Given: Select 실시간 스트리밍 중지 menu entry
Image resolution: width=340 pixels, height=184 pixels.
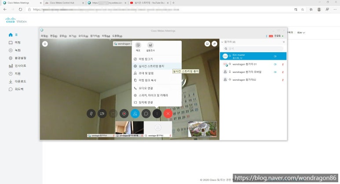Looking at the screenshot, I should (x=157, y=66).
